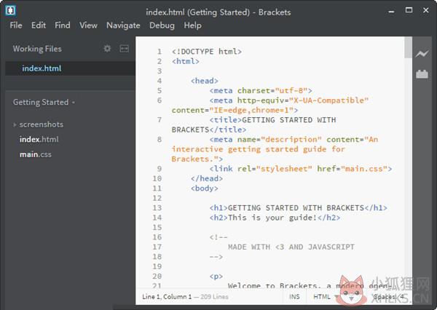Open main.css in project tree
This screenshot has height=310, width=437.
click(x=36, y=154)
